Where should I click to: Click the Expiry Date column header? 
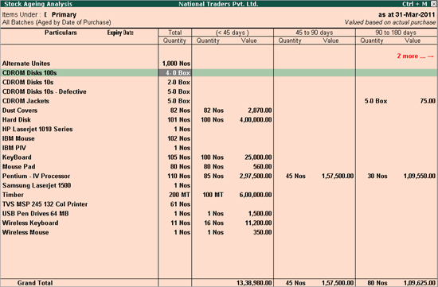(120, 33)
